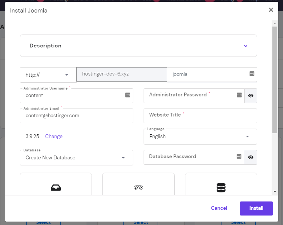The height and width of the screenshot is (225, 283).
Task: Focus the Website Title field
Action: pos(200,116)
